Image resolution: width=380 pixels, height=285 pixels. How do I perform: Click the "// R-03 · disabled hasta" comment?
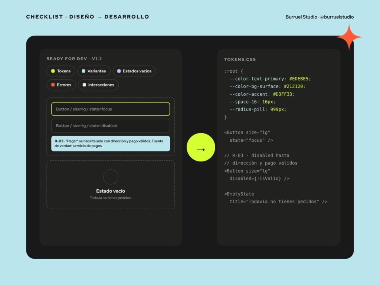[x=257, y=155]
